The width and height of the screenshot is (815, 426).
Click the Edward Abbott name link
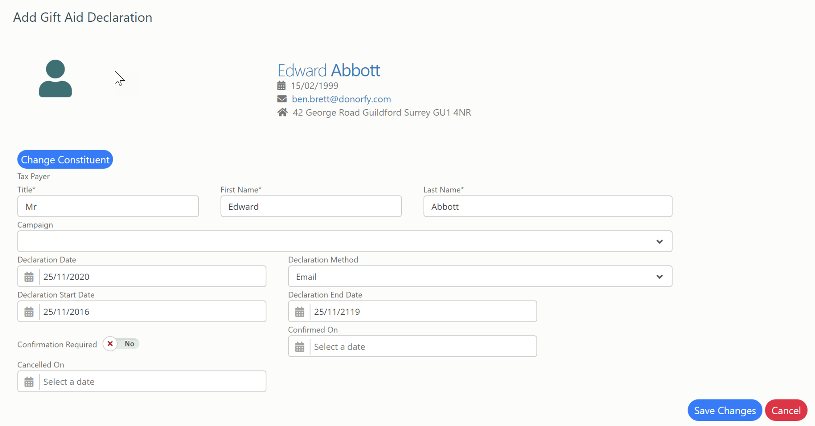pyautogui.click(x=329, y=70)
